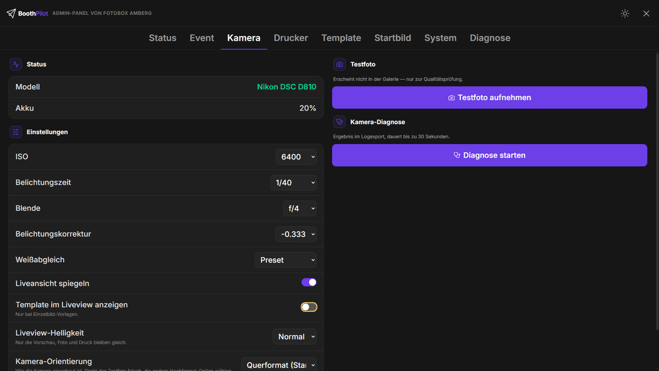Click the 20% Akku value
Viewport: 659px width, 371px height.
coord(308,108)
